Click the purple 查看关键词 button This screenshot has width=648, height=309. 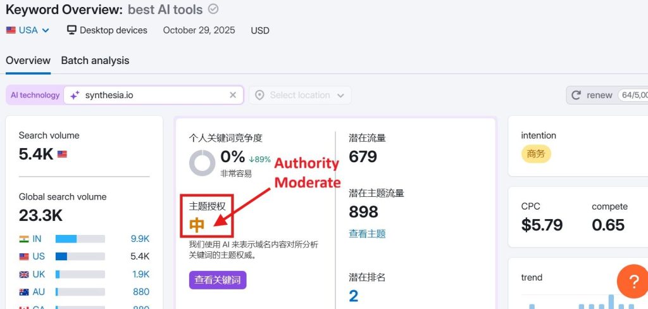(x=217, y=279)
